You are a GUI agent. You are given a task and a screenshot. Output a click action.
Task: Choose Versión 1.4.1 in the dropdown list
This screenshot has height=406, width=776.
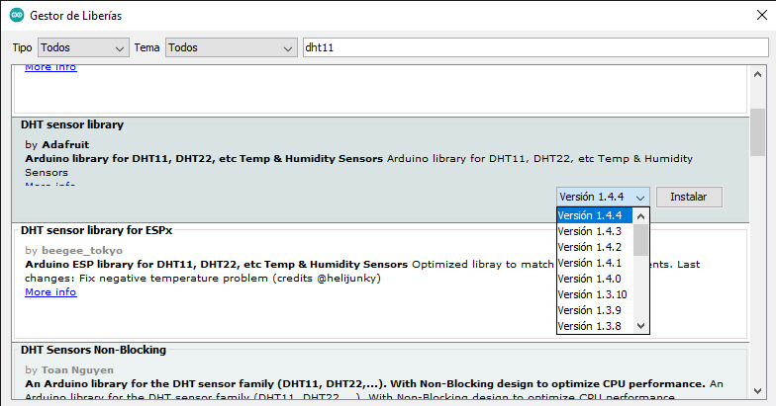594,263
